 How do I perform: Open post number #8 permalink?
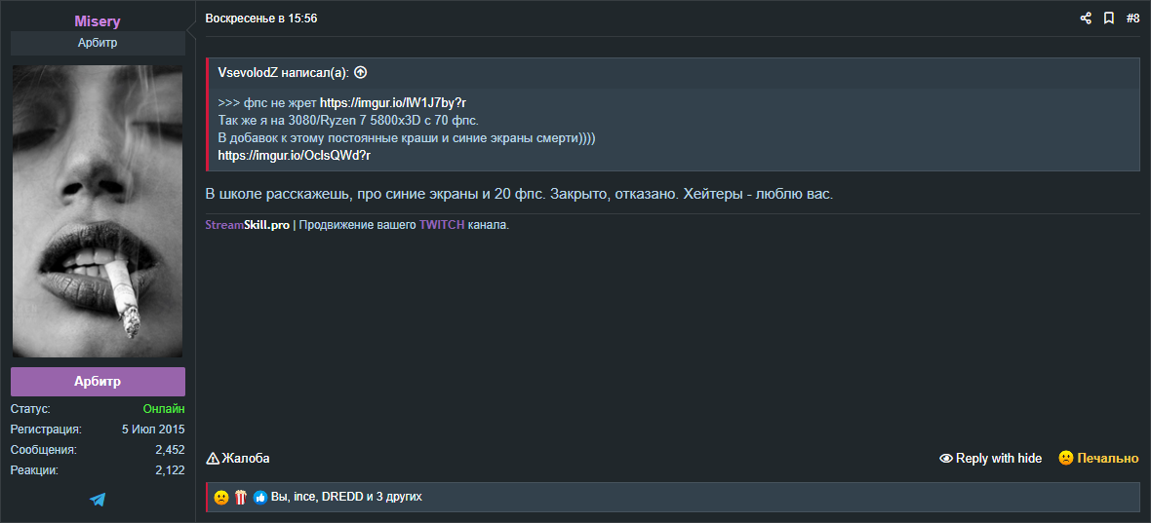click(1132, 19)
